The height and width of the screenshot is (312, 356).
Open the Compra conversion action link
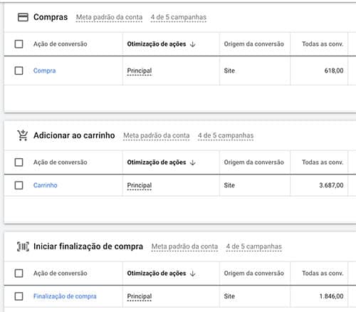(44, 71)
